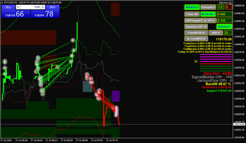Decrease lot volume with the down arrow
Viewport: 246px width, 143px height.
click(18, 7)
